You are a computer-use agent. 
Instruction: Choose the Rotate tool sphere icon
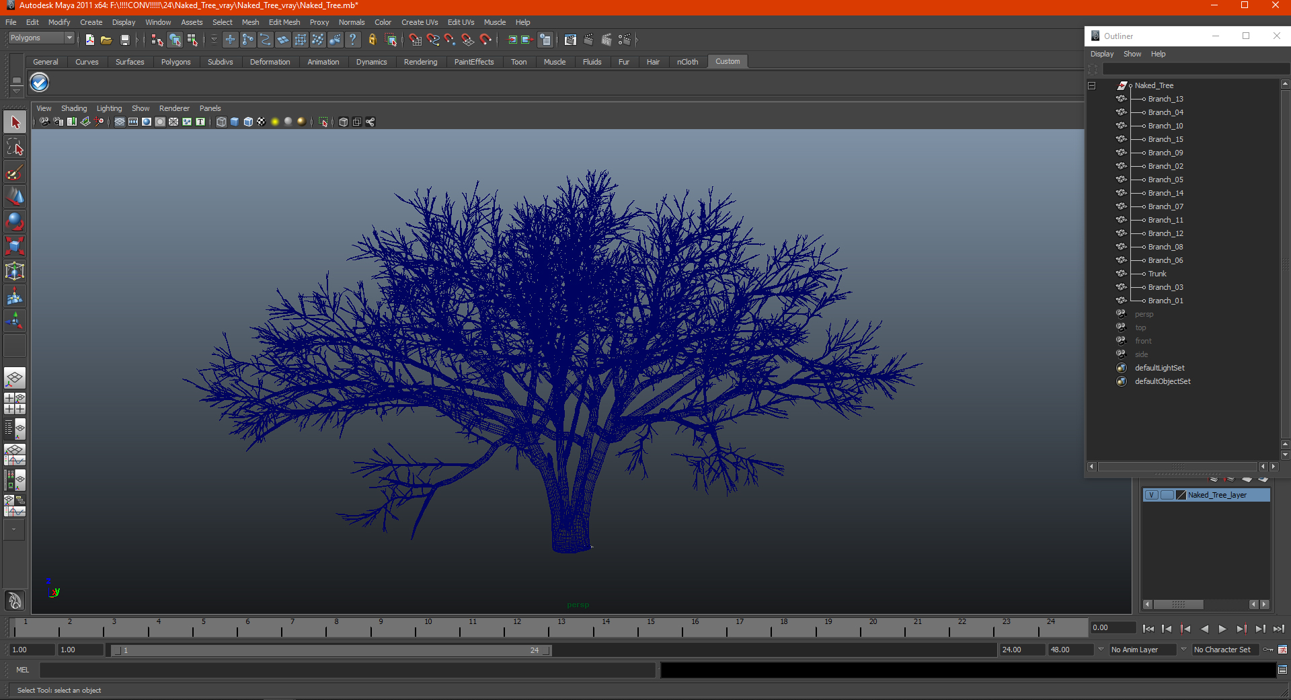(x=15, y=221)
